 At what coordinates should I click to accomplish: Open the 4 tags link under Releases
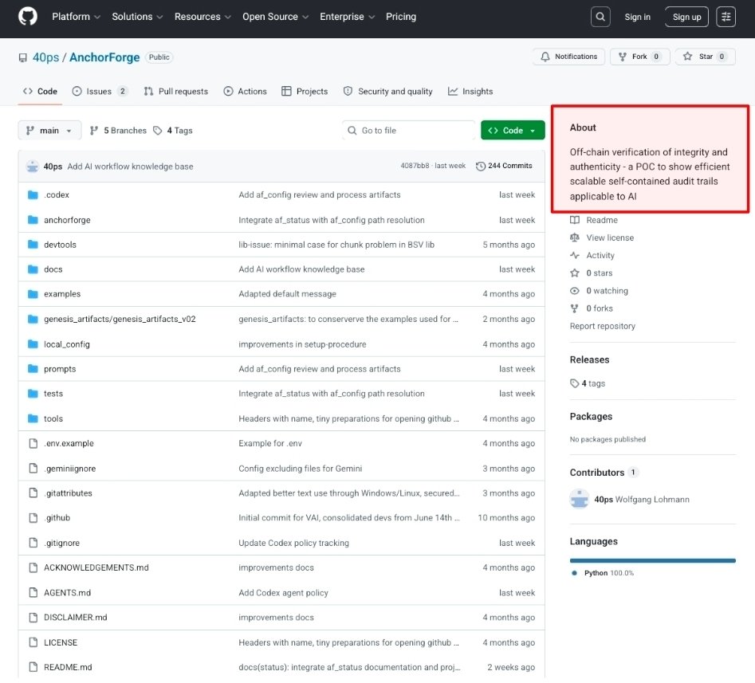[x=588, y=383]
